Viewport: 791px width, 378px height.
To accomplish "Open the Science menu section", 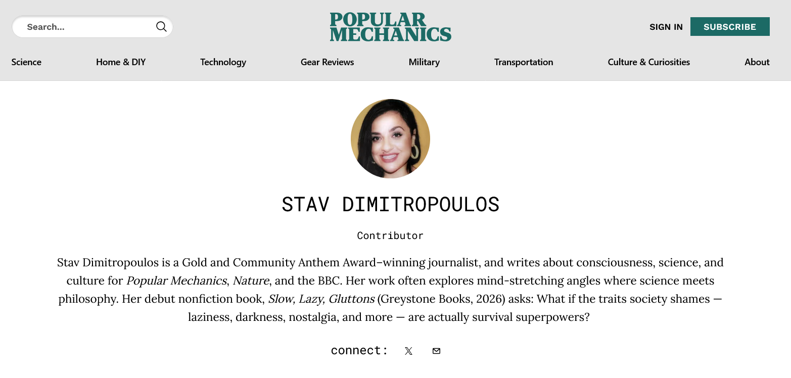I will pos(26,62).
